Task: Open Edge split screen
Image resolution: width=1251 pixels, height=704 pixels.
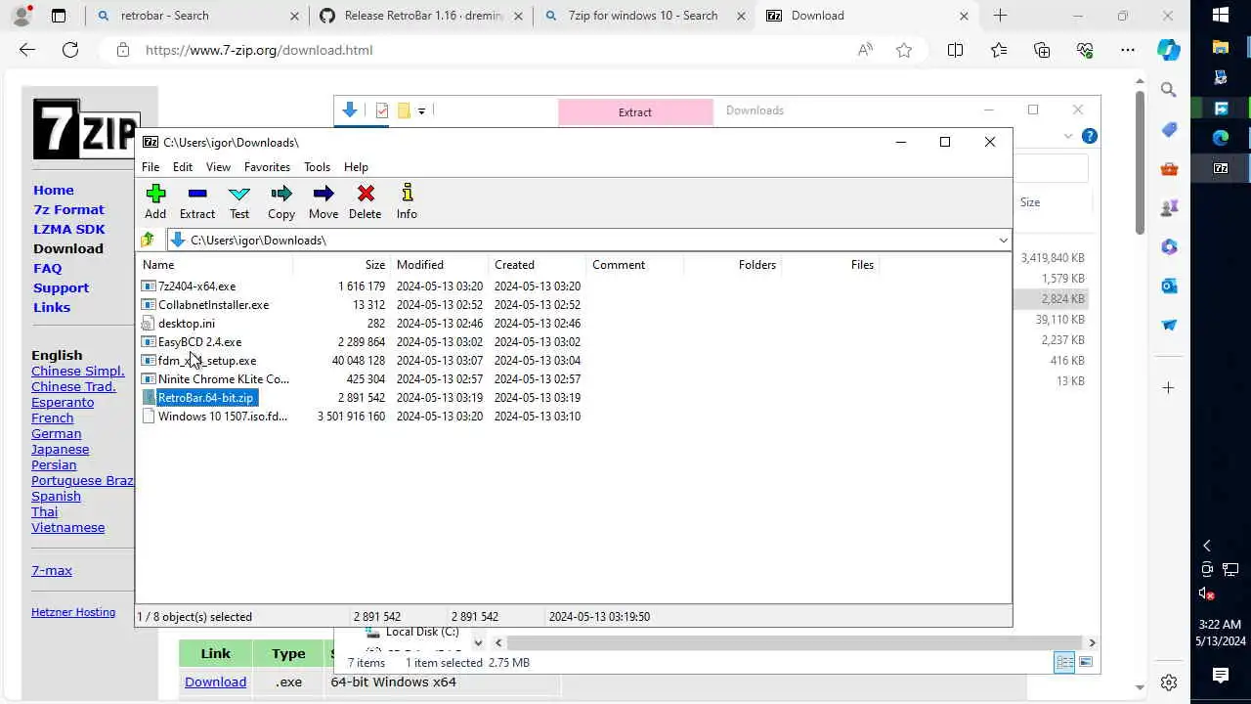Action: (x=955, y=50)
